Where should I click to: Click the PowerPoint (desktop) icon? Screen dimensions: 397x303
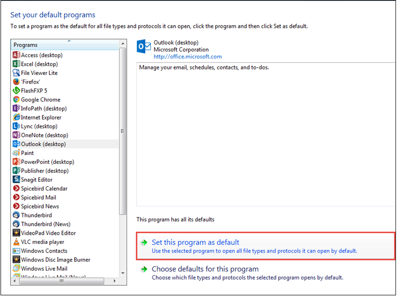point(16,161)
